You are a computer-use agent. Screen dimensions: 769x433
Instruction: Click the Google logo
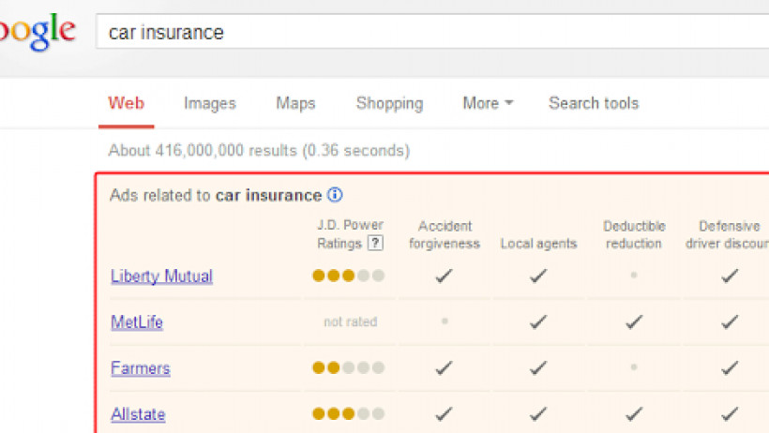37,31
